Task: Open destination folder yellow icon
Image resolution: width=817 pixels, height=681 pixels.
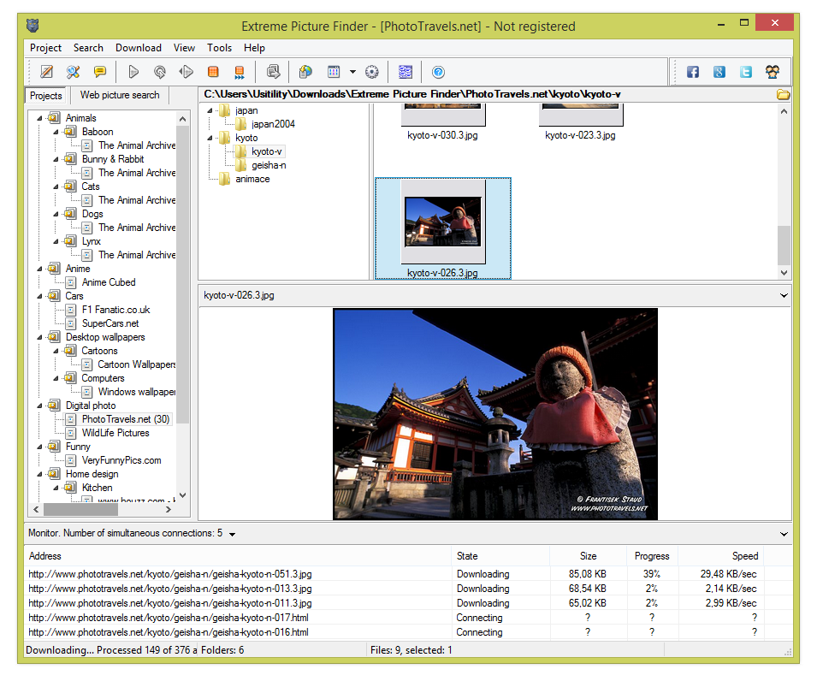Action: click(783, 94)
